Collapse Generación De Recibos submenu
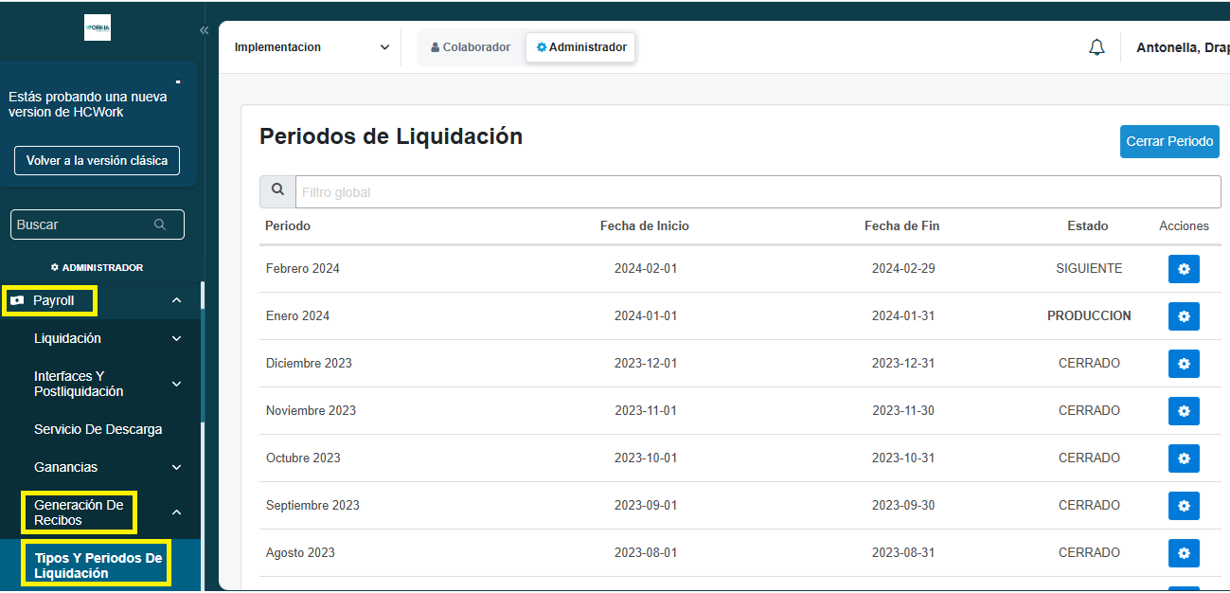This screenshot has height=593, width=1230. [176, 512]
